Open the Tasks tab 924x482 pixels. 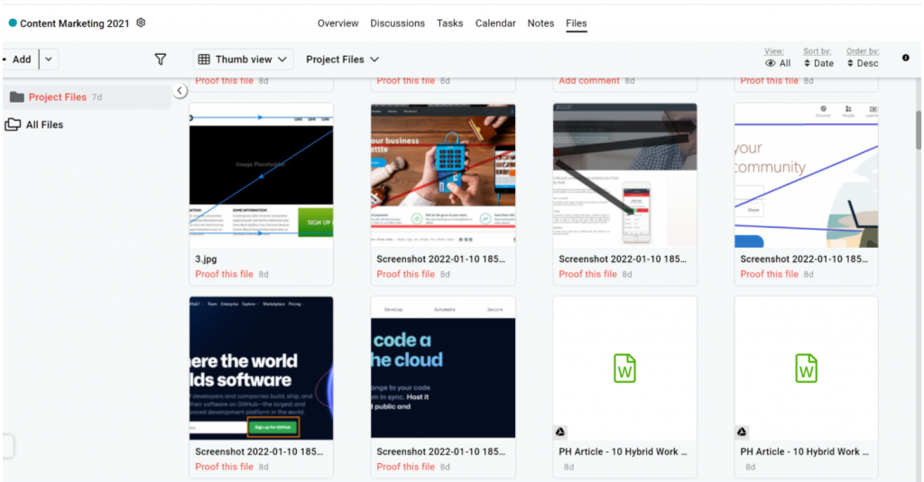click(x=449, y=23)
